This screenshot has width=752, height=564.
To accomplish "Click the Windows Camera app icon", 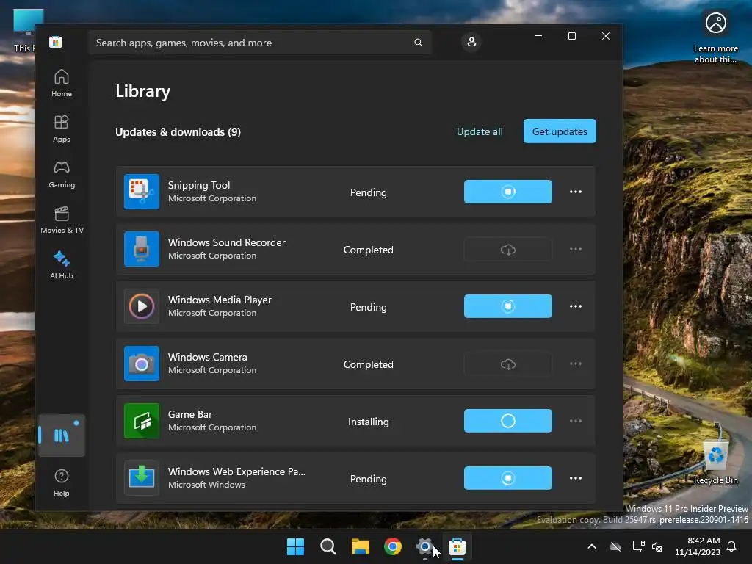I will coord(142,364).
